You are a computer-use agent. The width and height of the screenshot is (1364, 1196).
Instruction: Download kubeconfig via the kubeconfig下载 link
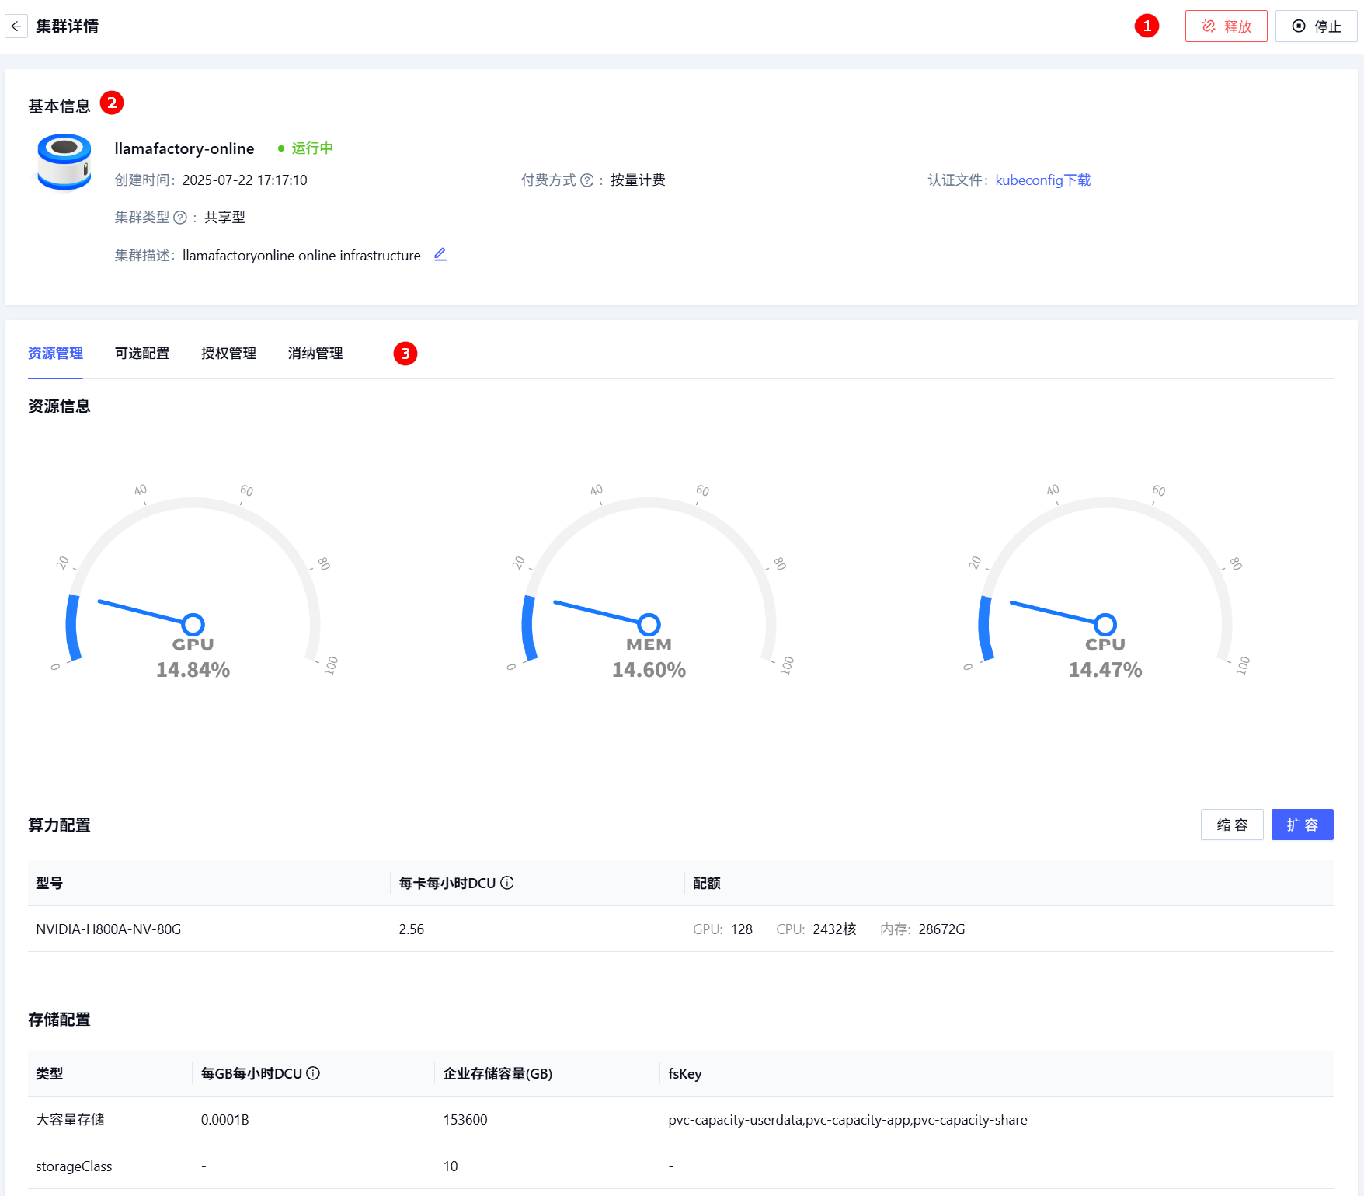(1042, 180)
